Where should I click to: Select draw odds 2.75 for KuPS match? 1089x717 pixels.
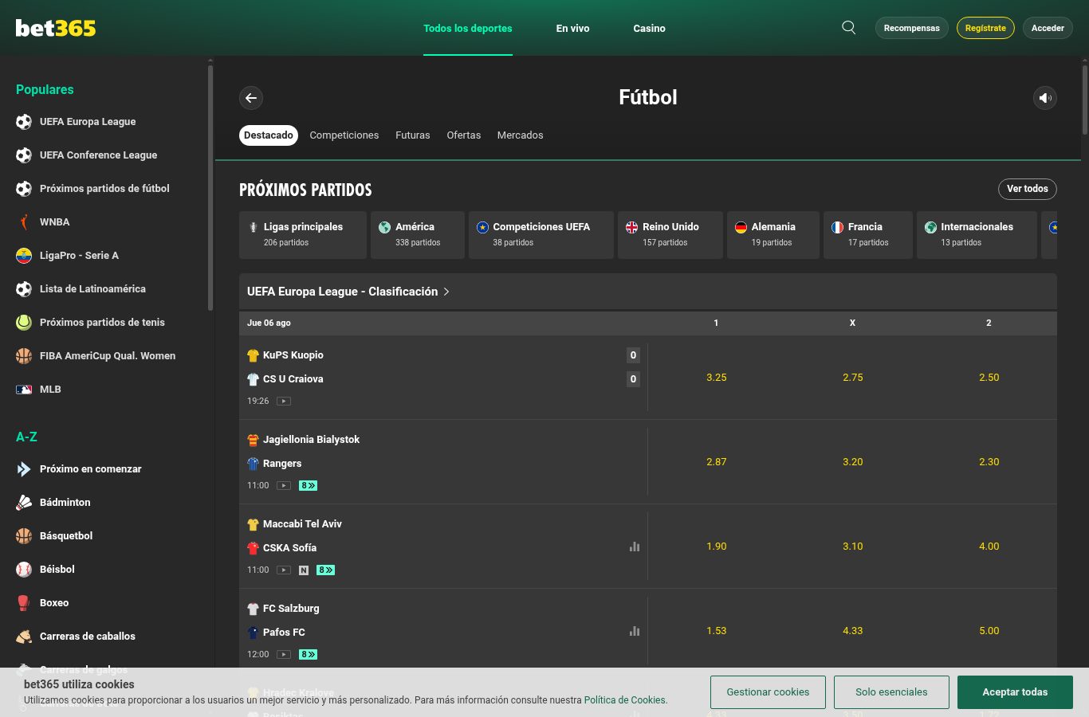click(x=853, y=378)
